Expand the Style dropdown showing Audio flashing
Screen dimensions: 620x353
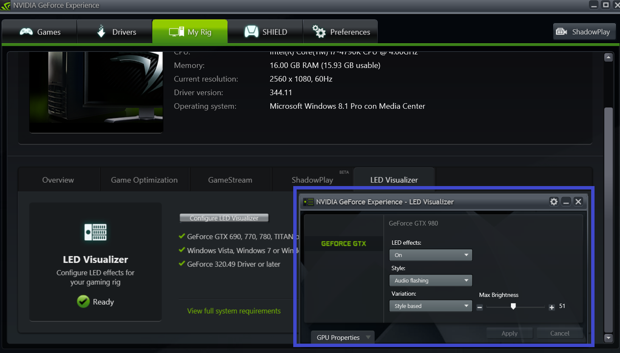[x=431, y=280]
